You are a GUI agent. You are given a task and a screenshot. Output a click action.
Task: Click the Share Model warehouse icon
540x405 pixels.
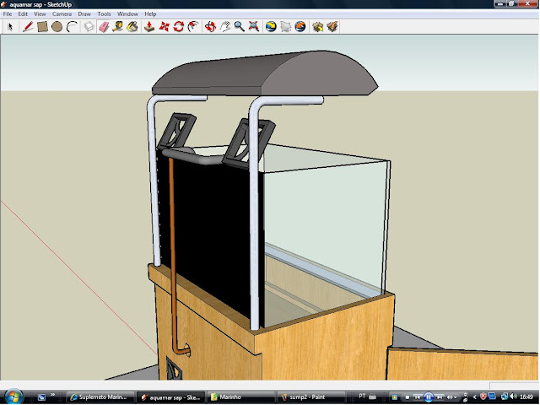click(332, 27)
